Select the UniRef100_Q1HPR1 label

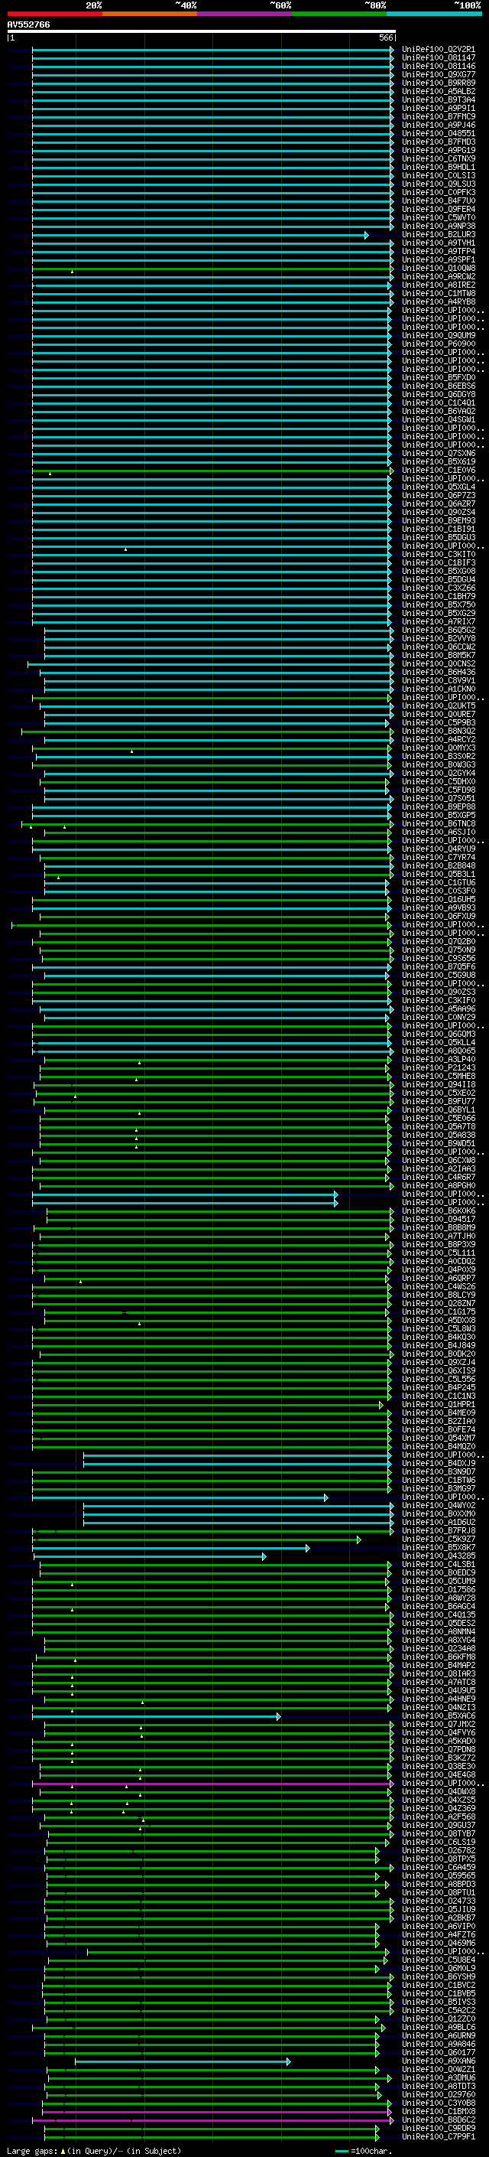(439, 1404)
